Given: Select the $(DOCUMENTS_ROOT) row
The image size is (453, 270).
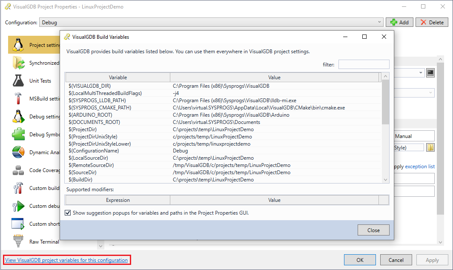Looking at the screenshot, I should [224, 122].
